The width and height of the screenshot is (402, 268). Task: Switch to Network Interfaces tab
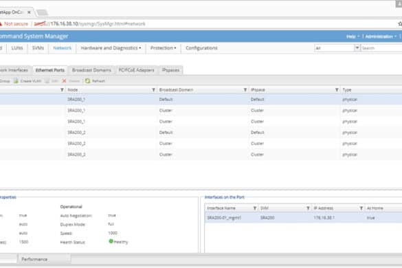pyautogui.click(x=14, y=70)
